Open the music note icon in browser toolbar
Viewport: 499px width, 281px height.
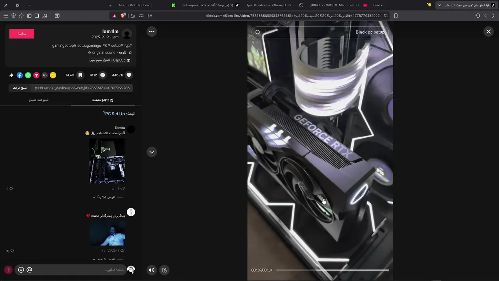pos(45,16)
